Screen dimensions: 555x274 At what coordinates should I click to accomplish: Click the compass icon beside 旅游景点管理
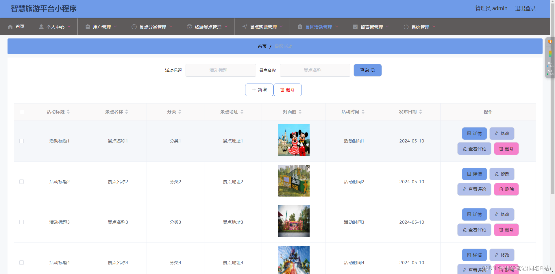point(189,27)
